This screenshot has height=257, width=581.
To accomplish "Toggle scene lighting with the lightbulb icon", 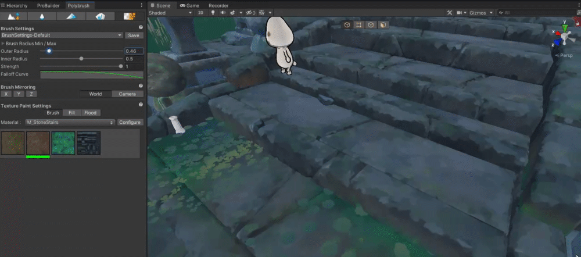I will click(x=212, y=12).
